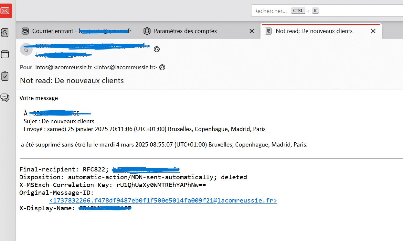This screenshot has width=403, height=241.
Task: Switch to the Paramètres des comptes tab
Action: pyautogui.click(x=185, y=31)
